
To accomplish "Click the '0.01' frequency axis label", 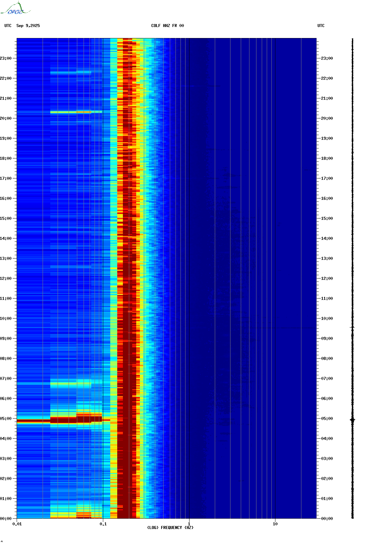I will pos(17,524).
